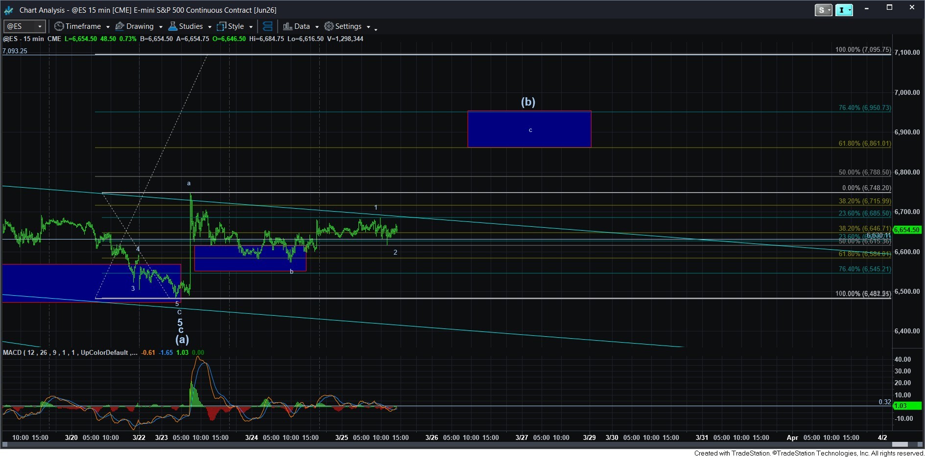Click the Settings gear icon
Image resolution: width=925 pixels, height=457 pixels.
click(329, 26)
